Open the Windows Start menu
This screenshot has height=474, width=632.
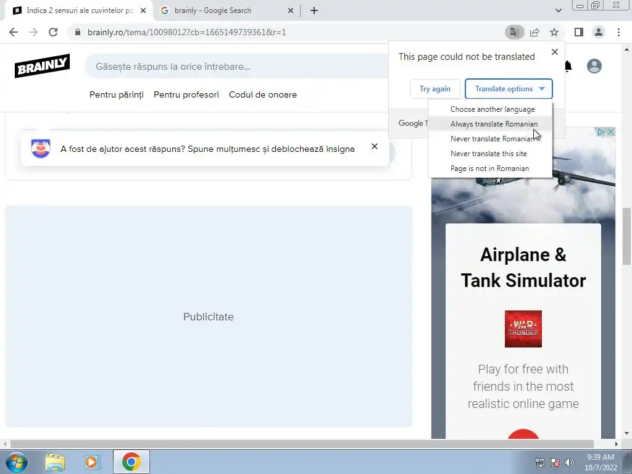tap(17, 462)
